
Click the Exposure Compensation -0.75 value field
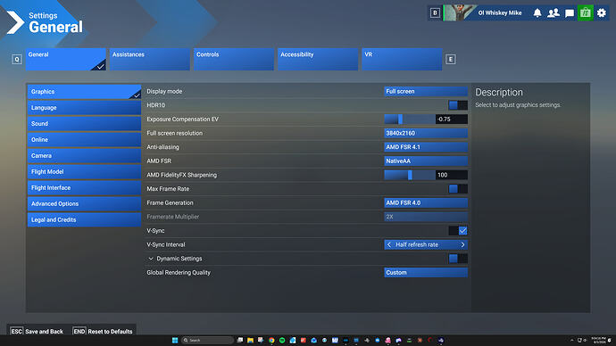(x=452, y=119)
